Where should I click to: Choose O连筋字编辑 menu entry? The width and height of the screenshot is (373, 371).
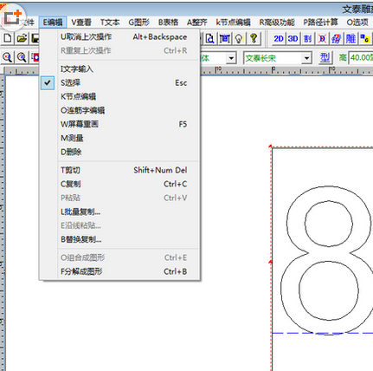pos(119,110)
